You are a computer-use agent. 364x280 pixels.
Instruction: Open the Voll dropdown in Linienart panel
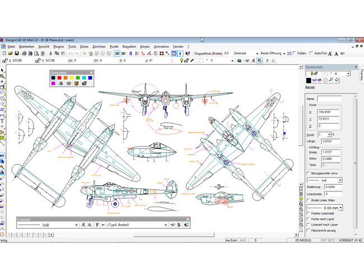point(76,225)
